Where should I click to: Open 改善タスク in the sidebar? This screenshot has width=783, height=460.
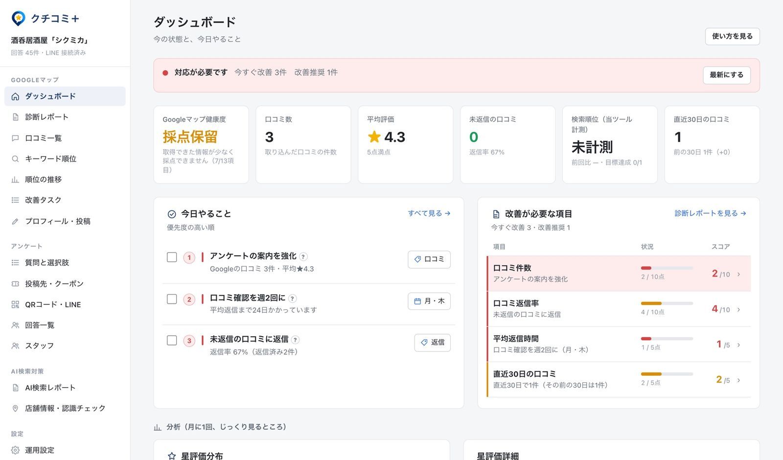tap(65, 200)
